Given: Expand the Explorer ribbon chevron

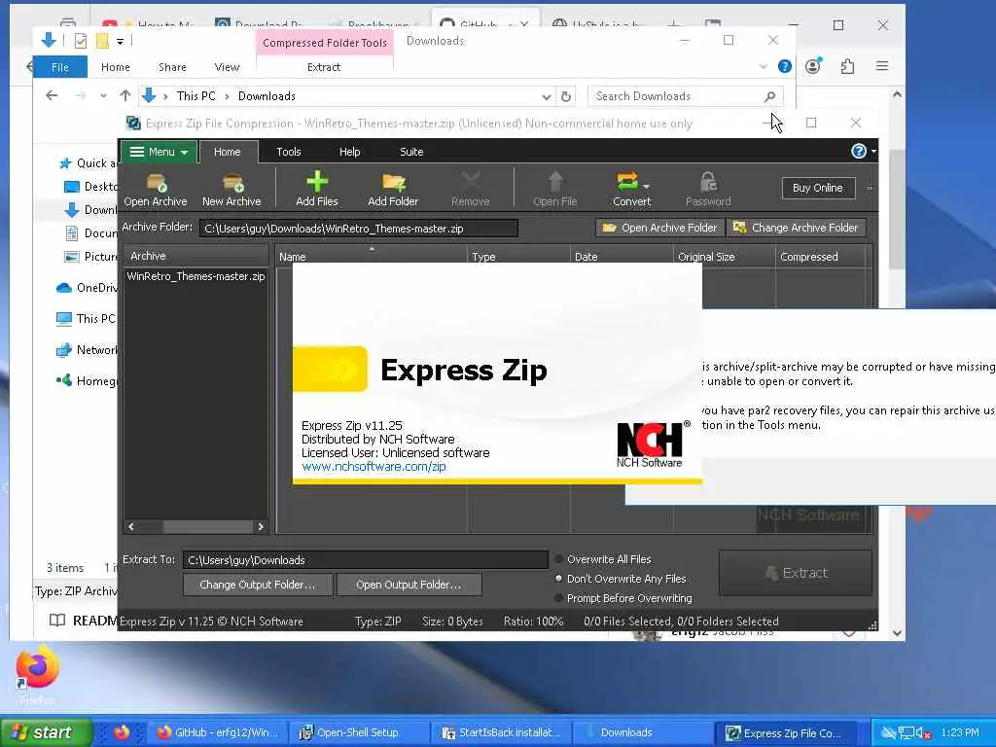Looking at the screenshot, I should [763, 67].
